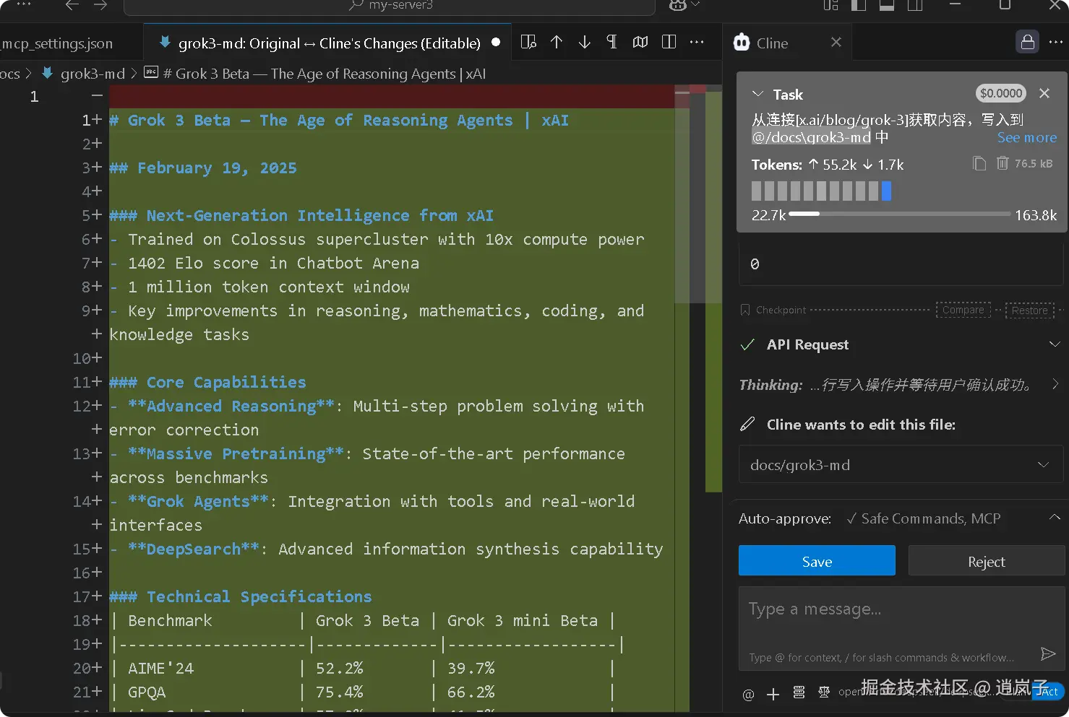Go to previous change arrow
Image resolution: width=1069 pixels, height=717 pixels.
click(557, 43)
